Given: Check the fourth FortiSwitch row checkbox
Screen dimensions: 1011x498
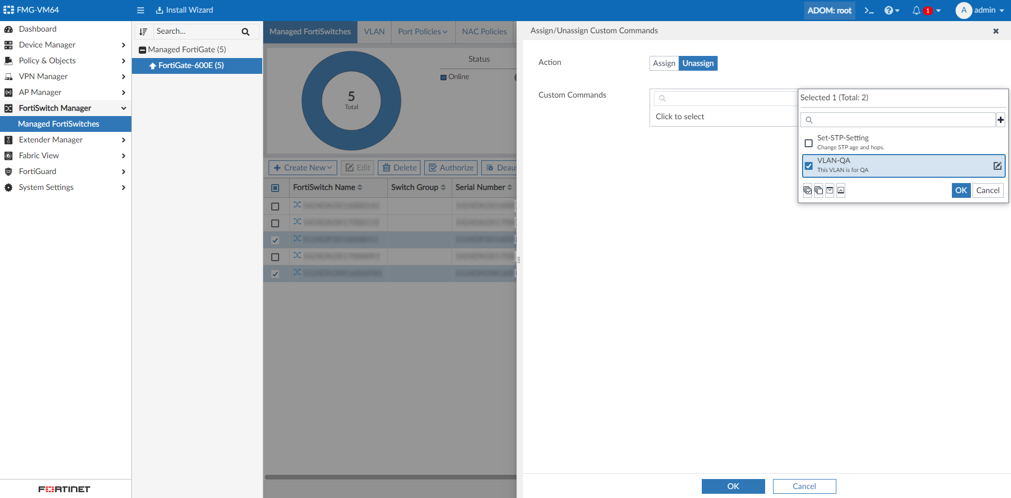Looking at the screenshot, I should tap(275, 257).
